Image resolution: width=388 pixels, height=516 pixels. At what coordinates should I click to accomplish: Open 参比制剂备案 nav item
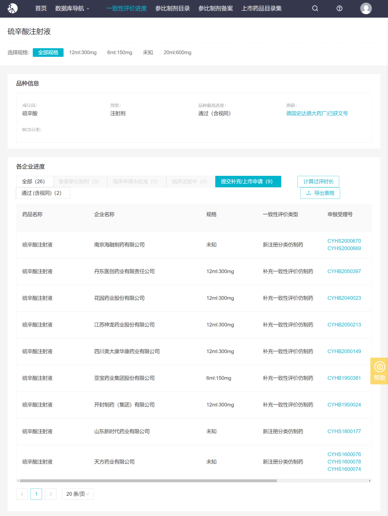(216, 8)
